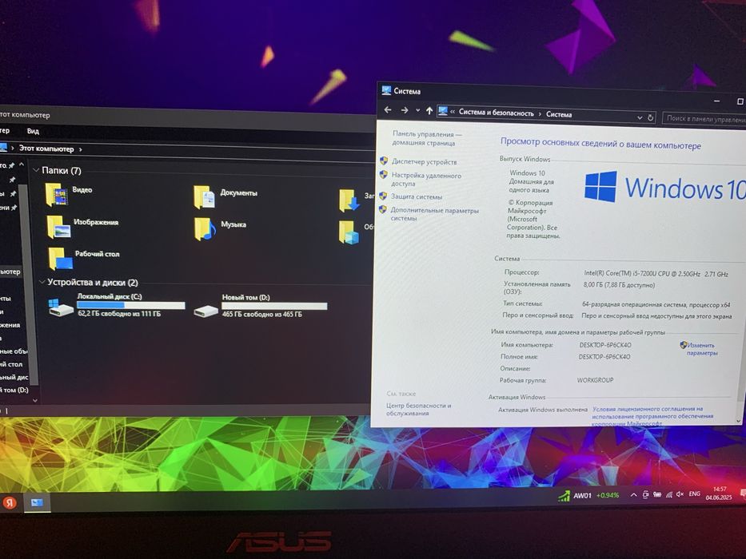Viewport: 746px width, 559px height.
Task: Open address history dropdown in Система window
Action: point(640,117)
